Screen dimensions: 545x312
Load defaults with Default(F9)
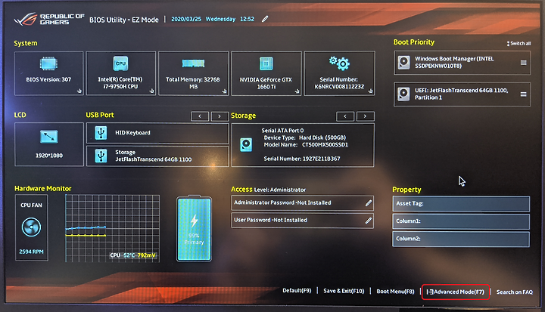(297, 291)
